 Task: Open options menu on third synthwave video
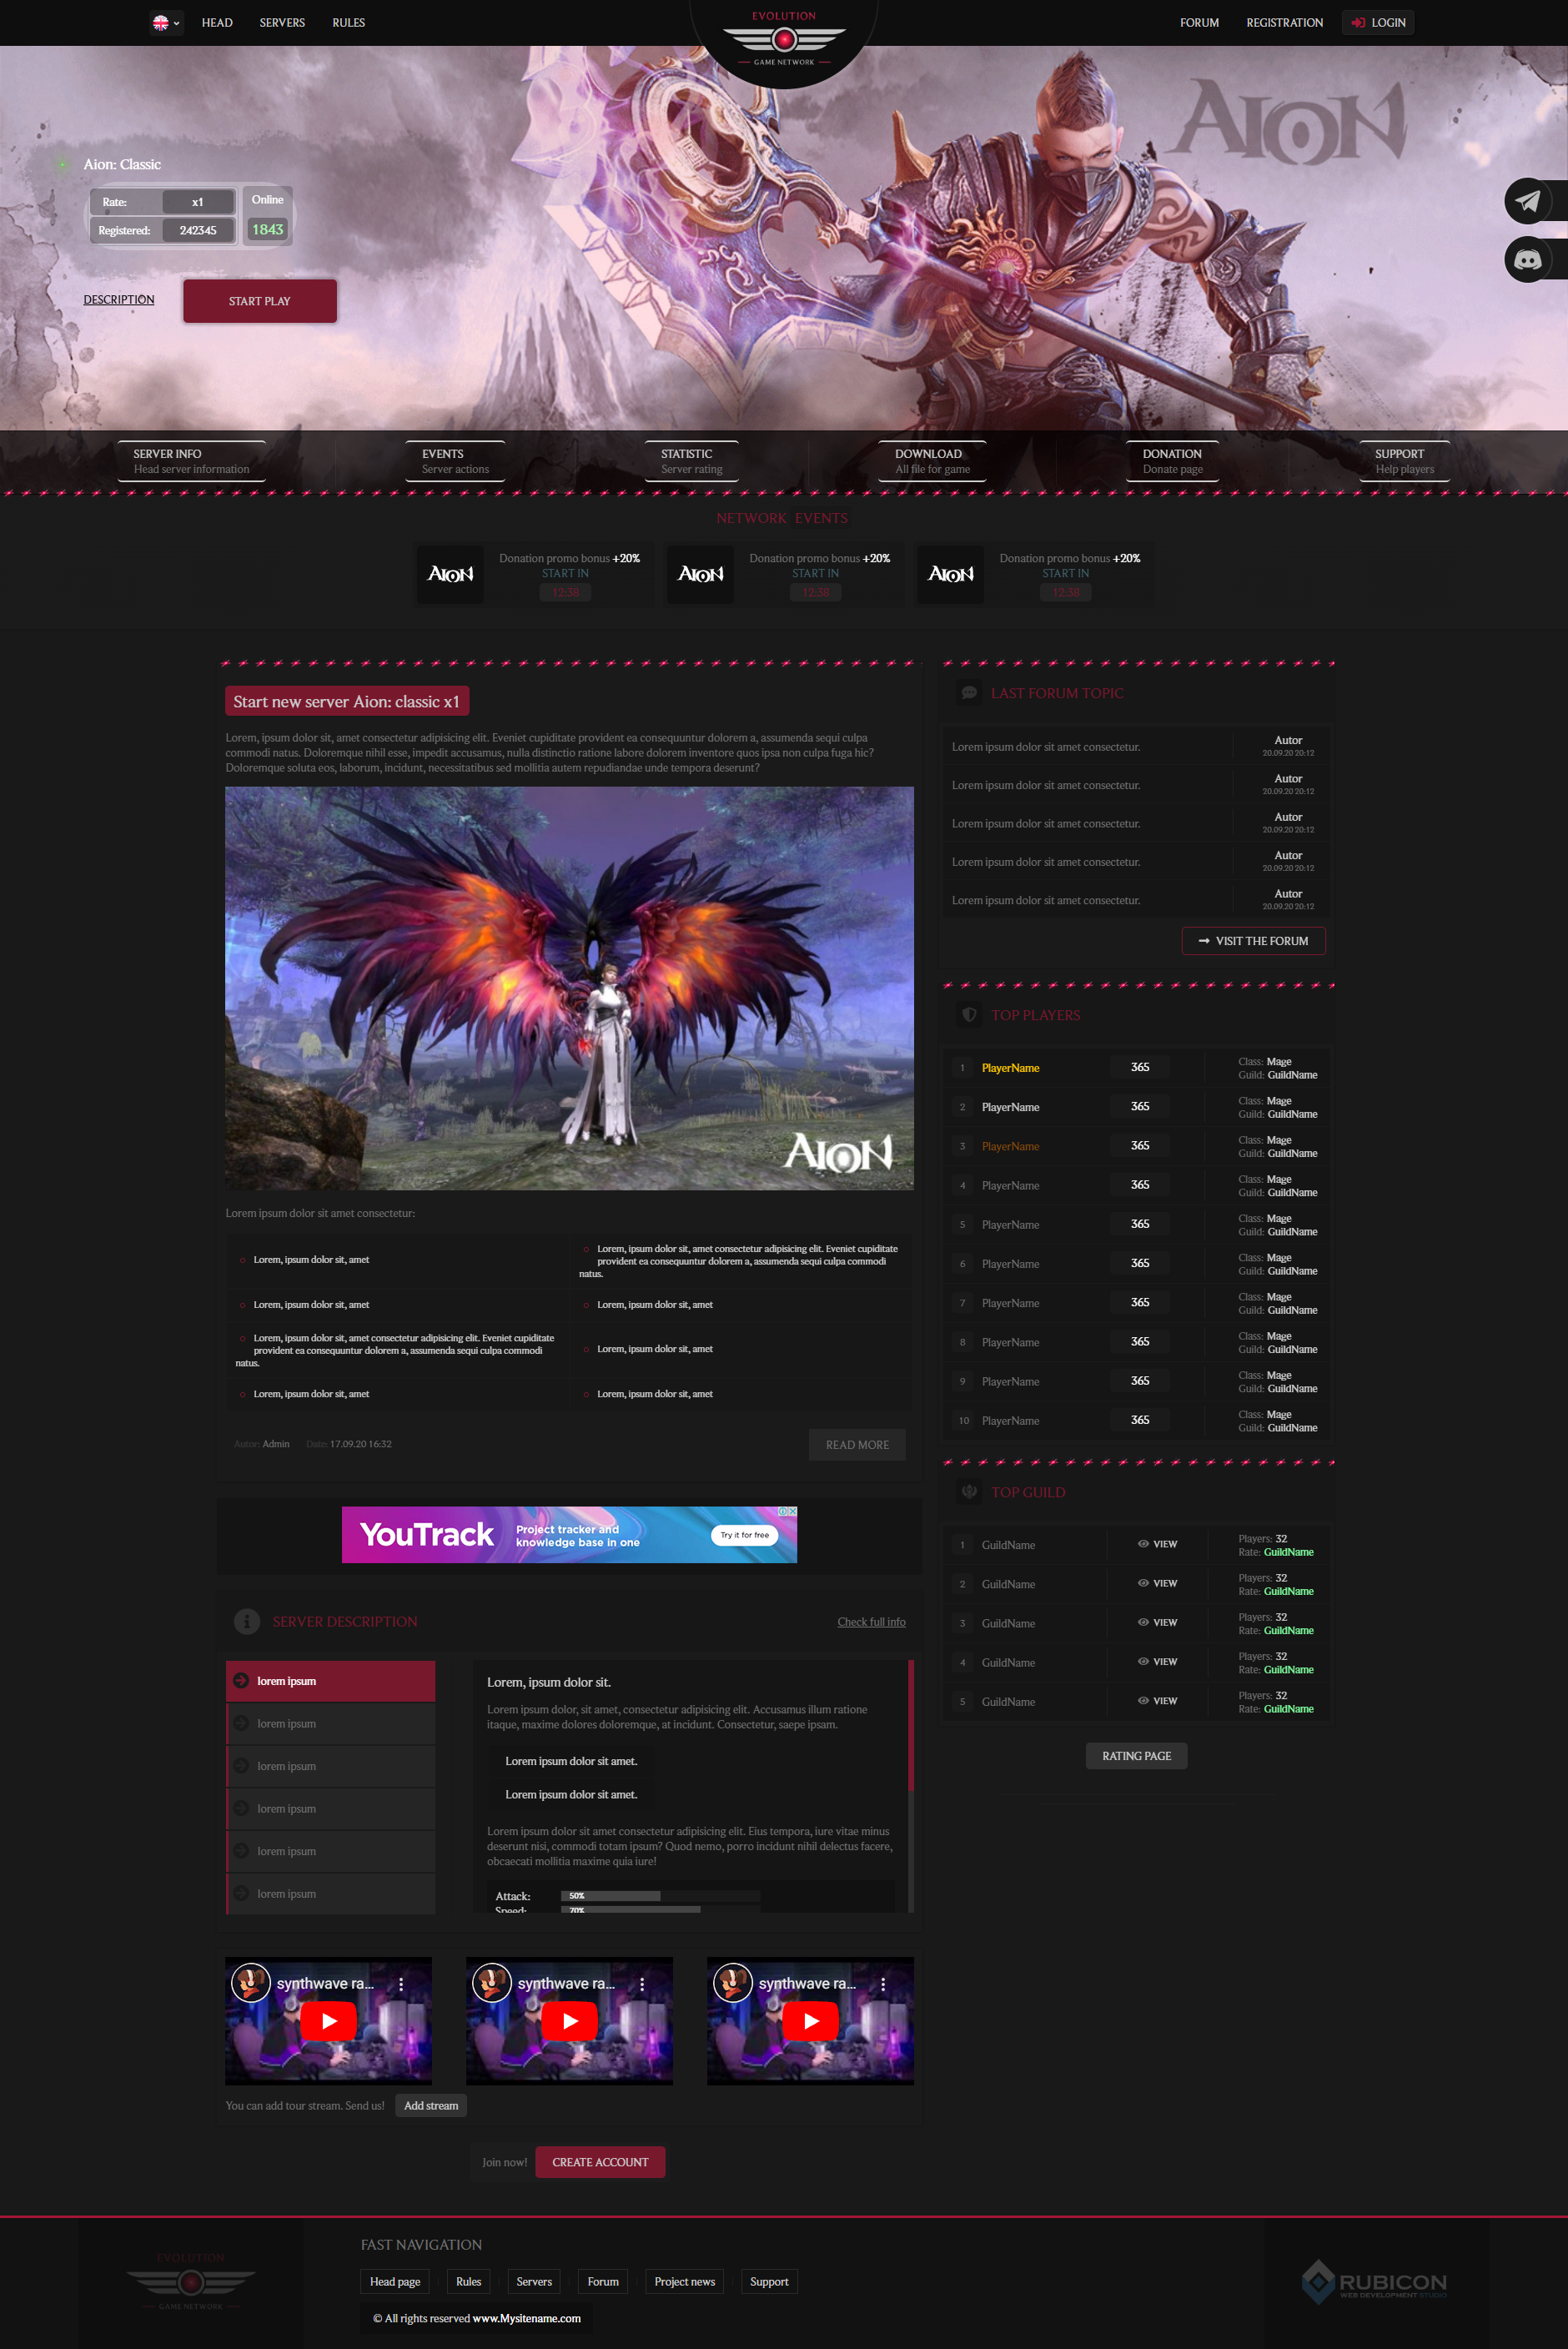click(x=883, y=1984)
